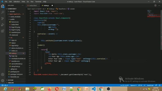The width and height of the screenshot is (162, 91).
Task: Click the feedback icon in status bar
Action: click(156, 85)
